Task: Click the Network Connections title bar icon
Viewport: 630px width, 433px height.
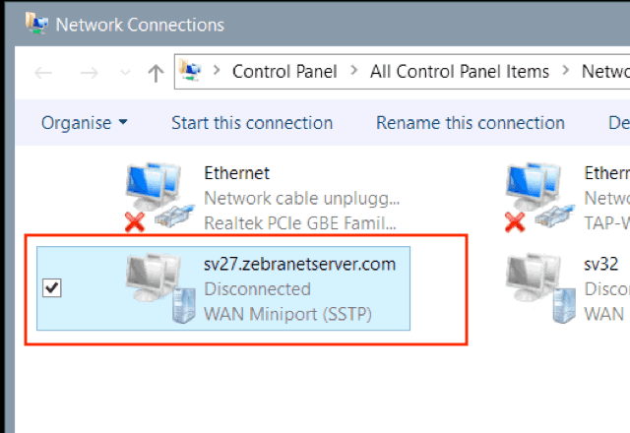Action: (x=37, y=22)
